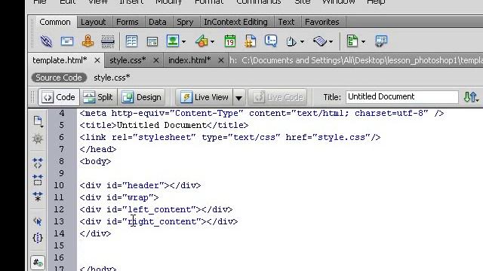483x271 pixels.
Task: Click the Images insert icon
Action: pos(173,41)
